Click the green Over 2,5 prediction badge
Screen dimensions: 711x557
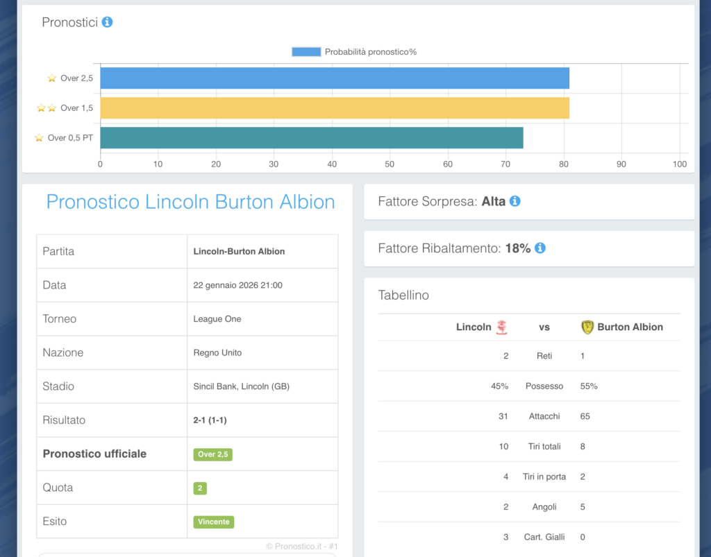pyautogui.click(x=212, y=454)
